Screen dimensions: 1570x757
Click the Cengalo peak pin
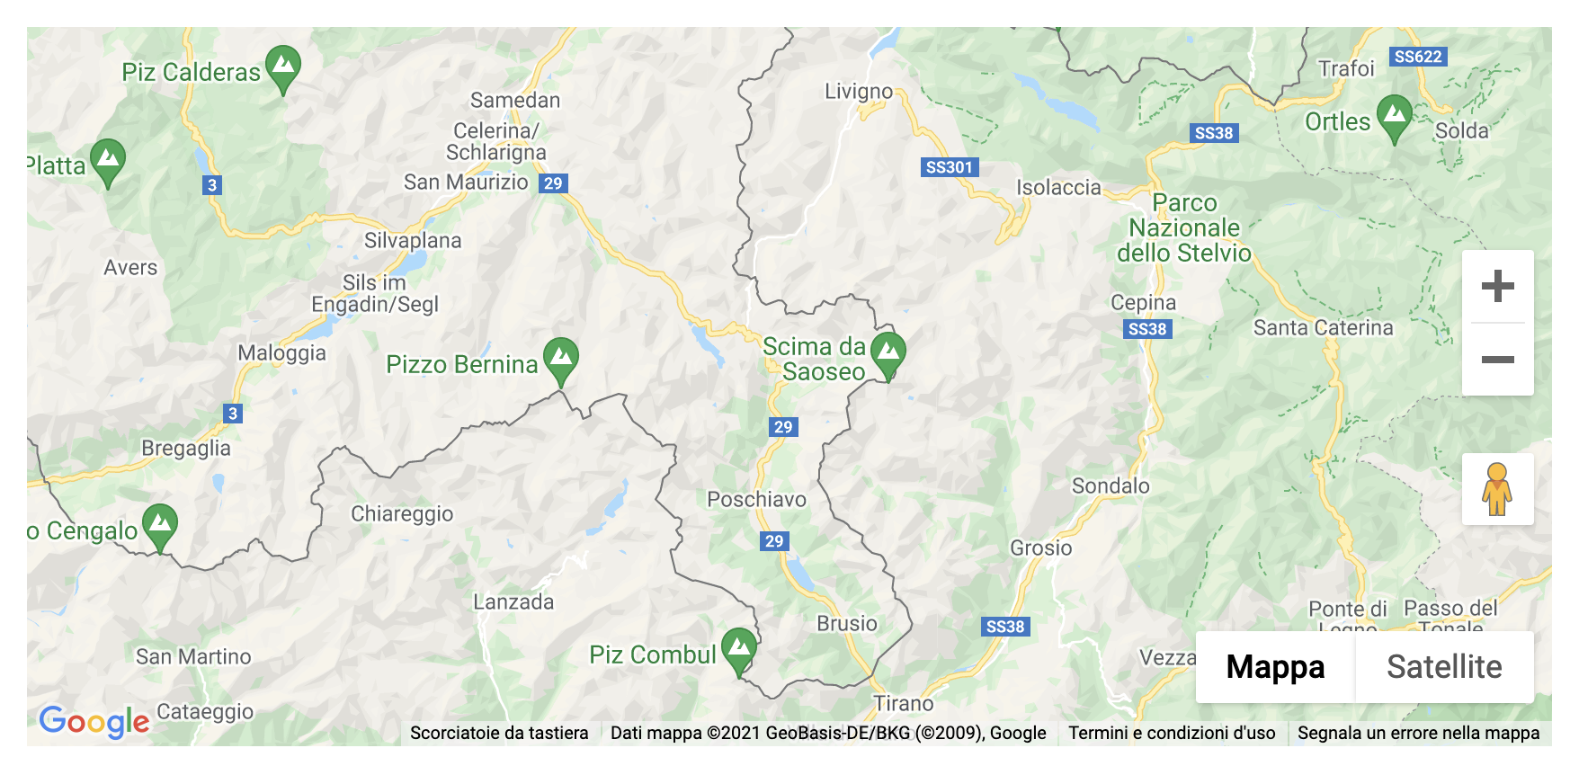tap(160, 529)
